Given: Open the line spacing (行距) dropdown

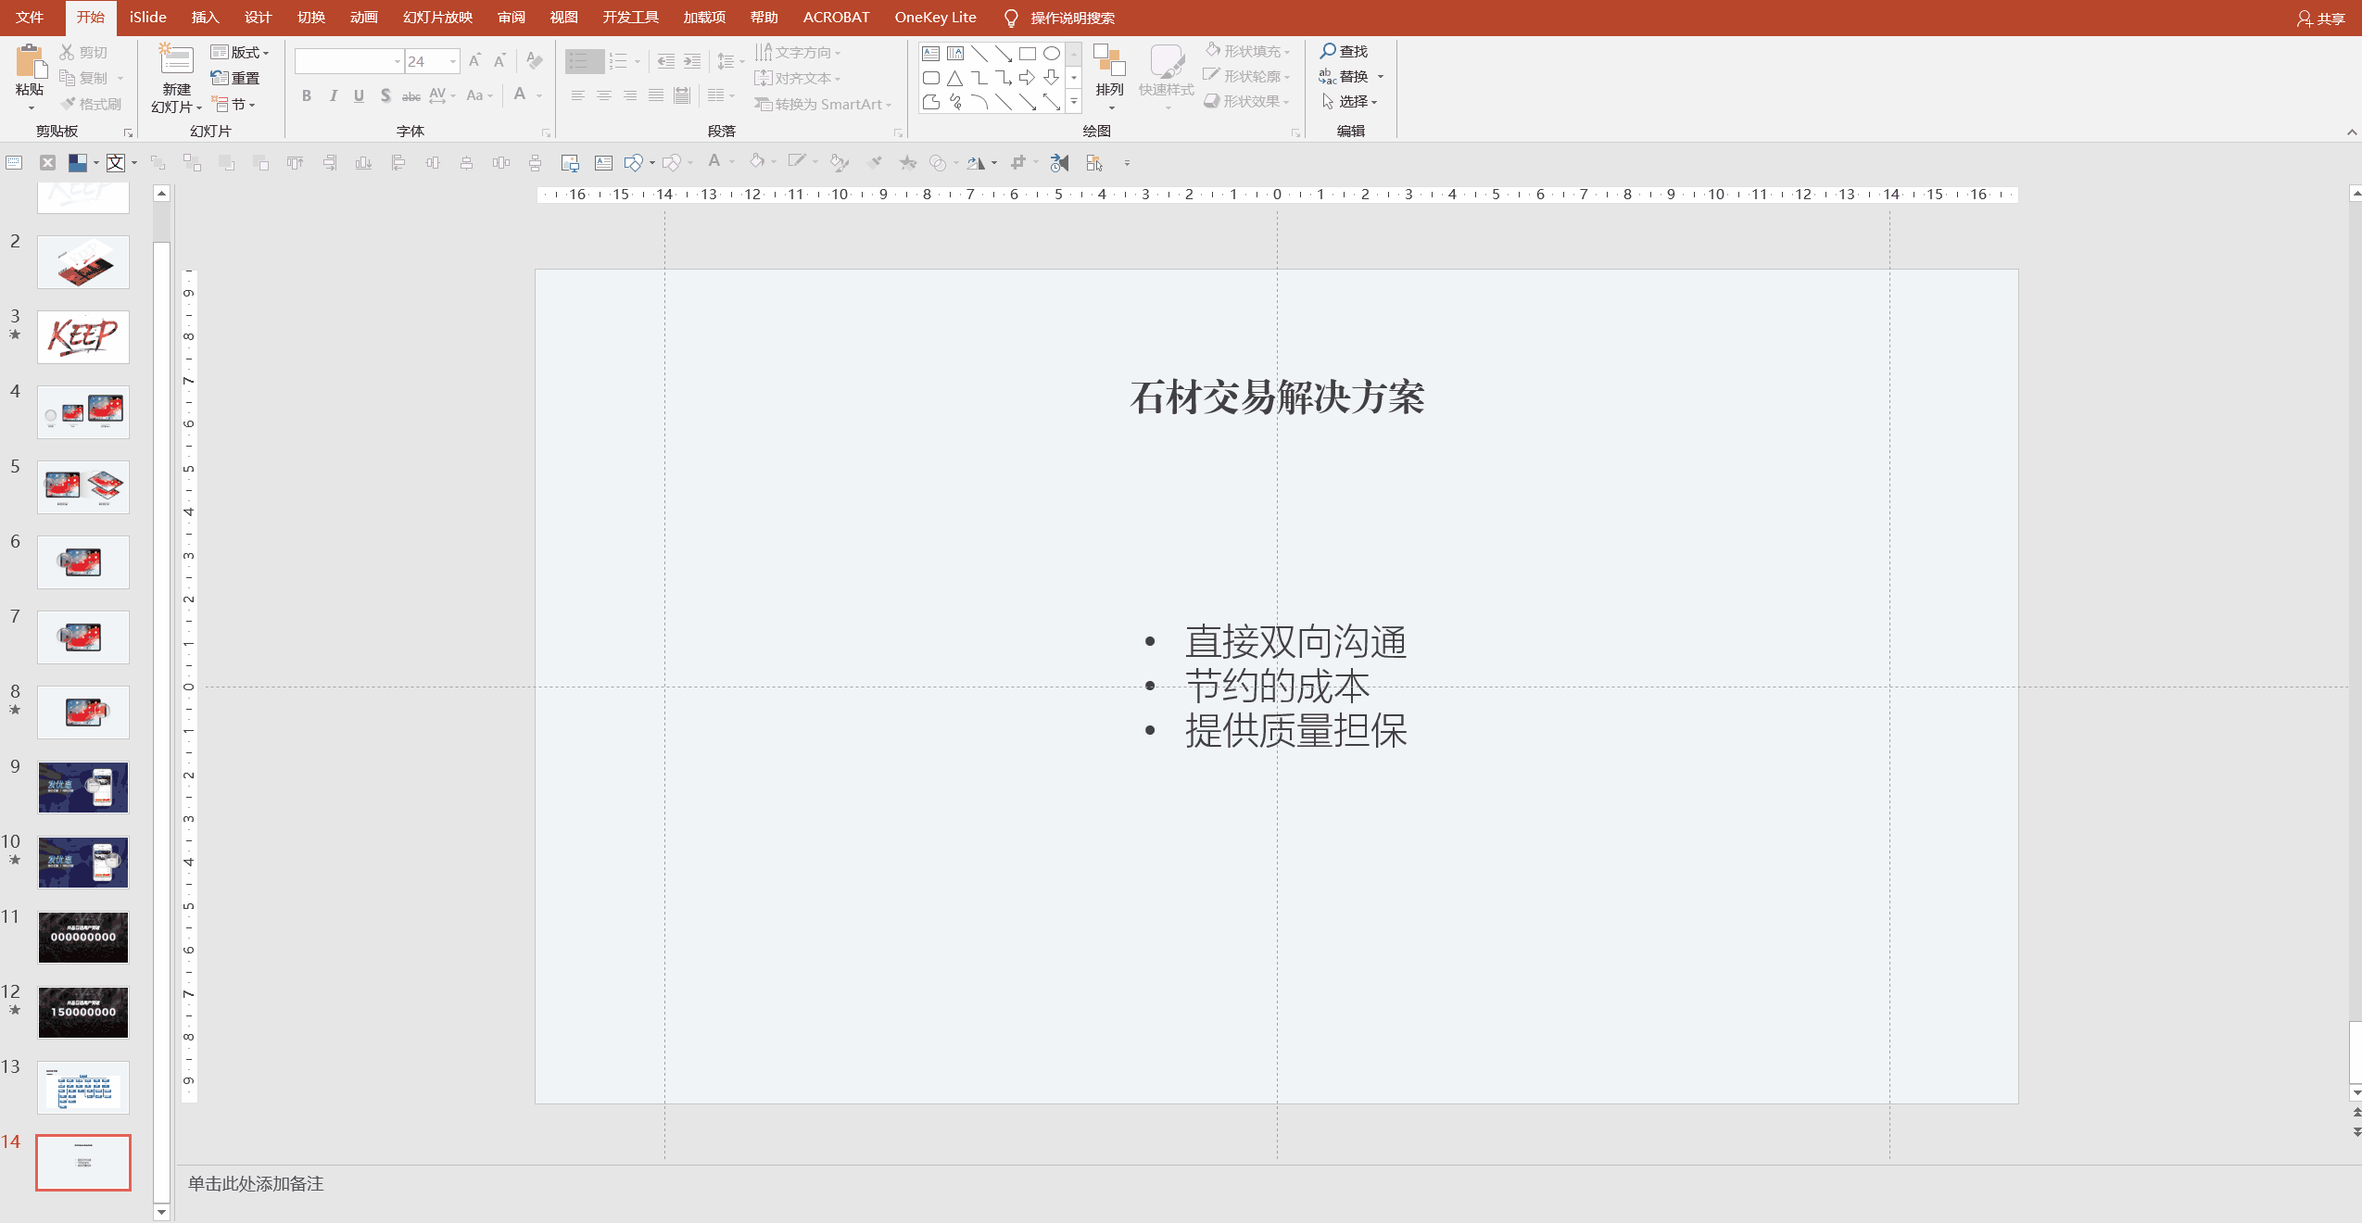Looking at the screenshot, I should 729,61.
